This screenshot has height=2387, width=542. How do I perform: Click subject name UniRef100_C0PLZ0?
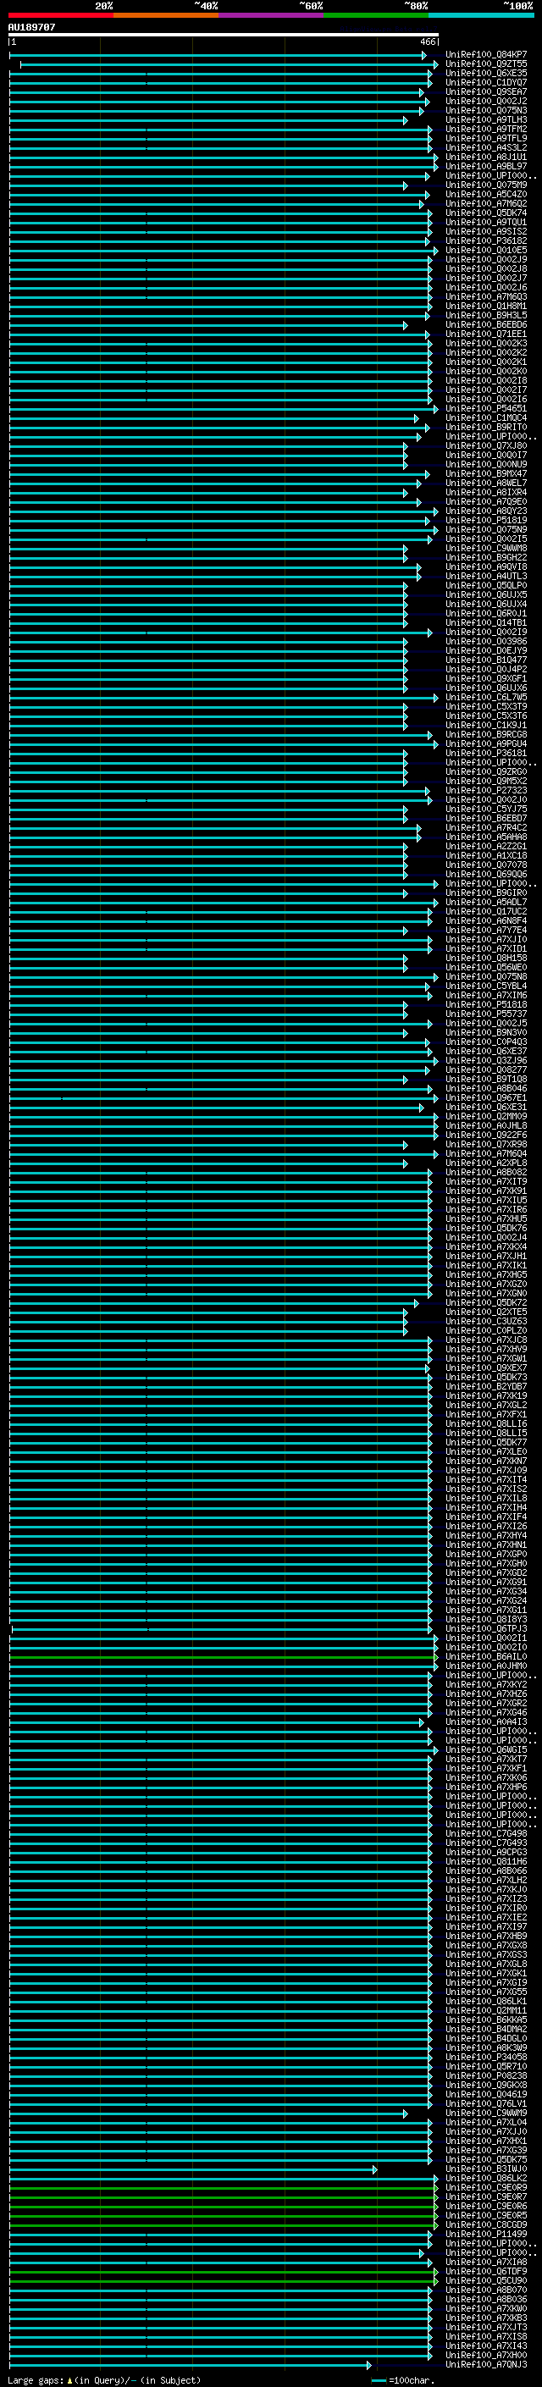[486, 1329]
